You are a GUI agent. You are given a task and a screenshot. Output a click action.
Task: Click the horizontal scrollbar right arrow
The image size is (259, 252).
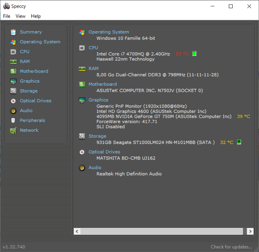(250, 231)
